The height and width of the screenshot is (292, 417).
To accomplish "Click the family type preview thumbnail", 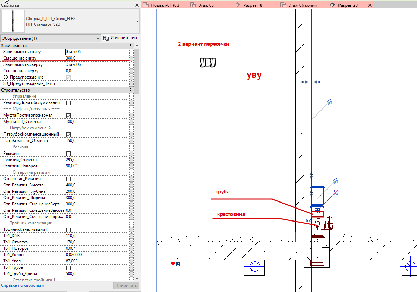I will click(x=13, y=21).
